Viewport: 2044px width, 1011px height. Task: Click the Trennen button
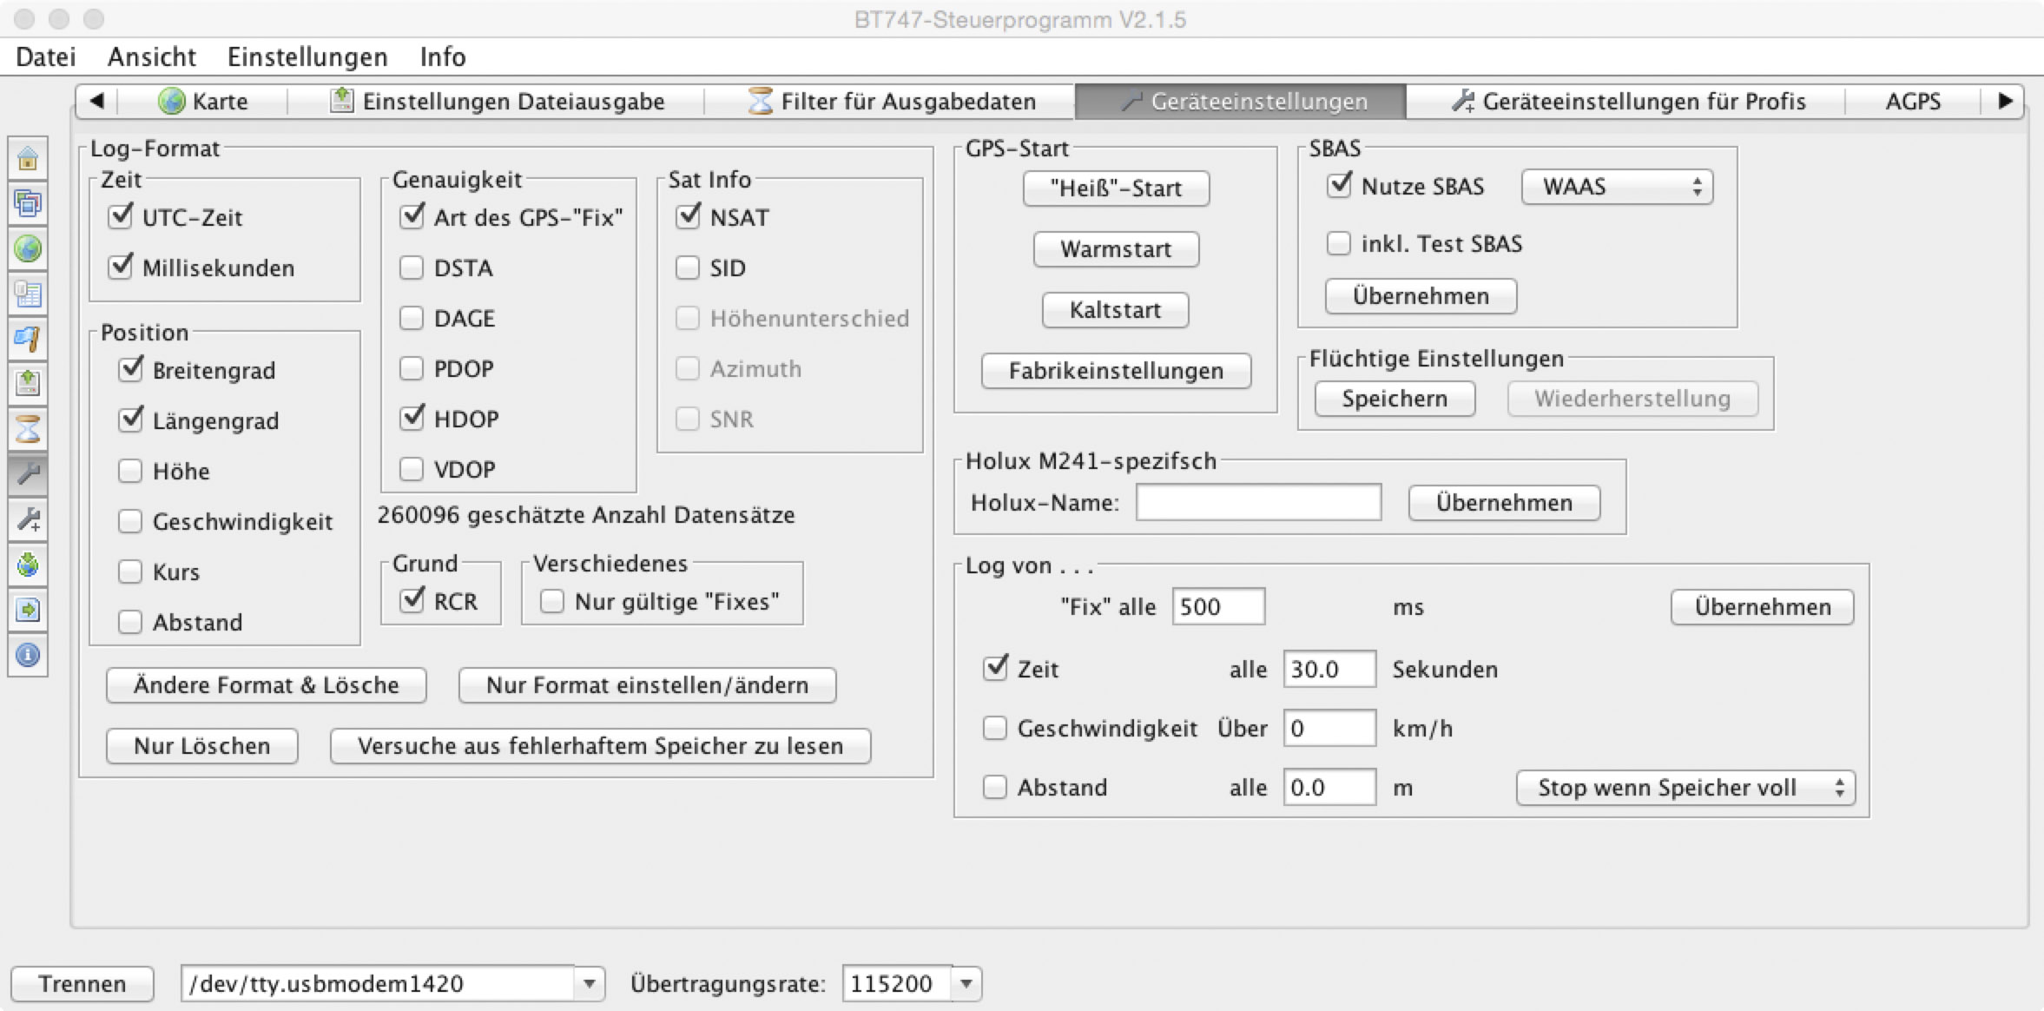(82, 984)
